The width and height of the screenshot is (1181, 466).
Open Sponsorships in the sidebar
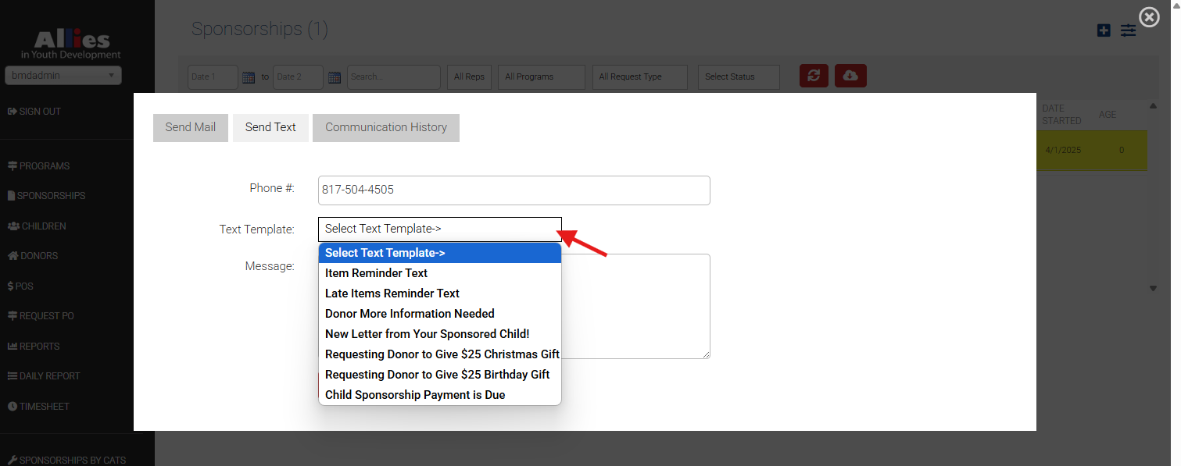[46, 196]
